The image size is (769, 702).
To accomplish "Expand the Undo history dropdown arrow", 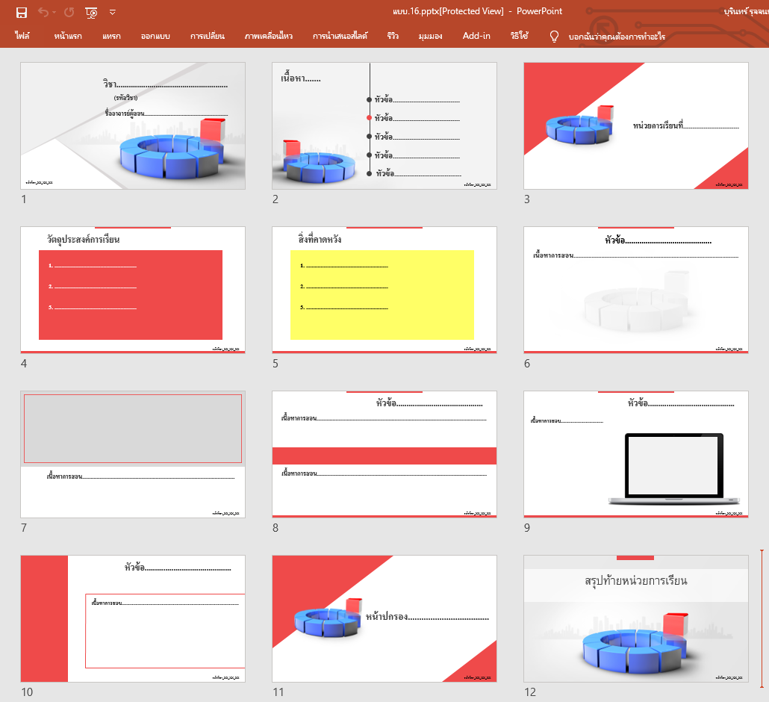I will pos(55,13).
